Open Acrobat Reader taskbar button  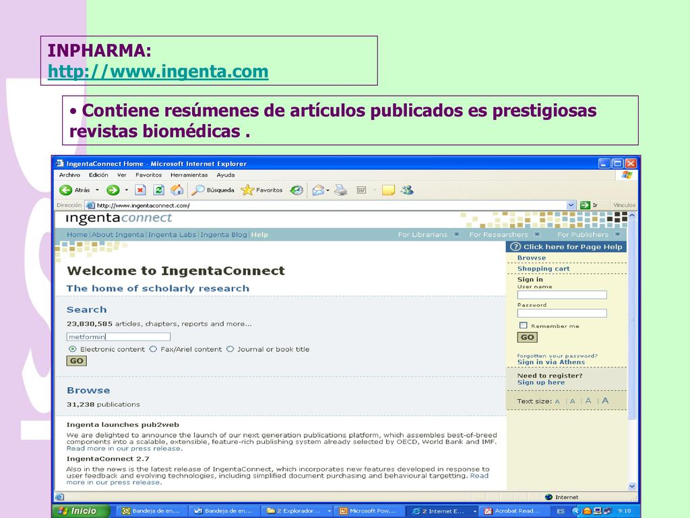(513, 511)
